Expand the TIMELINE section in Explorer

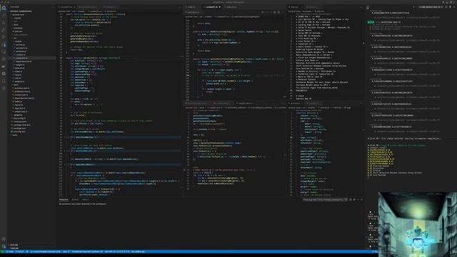[x=14, y=248]
